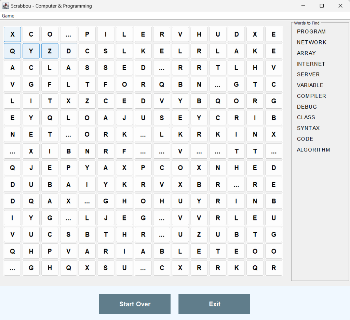The height and width of the screenshot is (320, 350).
Task: Deselect the highlighted Z tile
Action: [50, 51]
